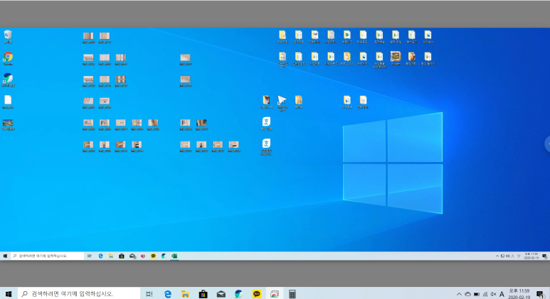Click Edge icon on the pictured small taskbar

100,256
